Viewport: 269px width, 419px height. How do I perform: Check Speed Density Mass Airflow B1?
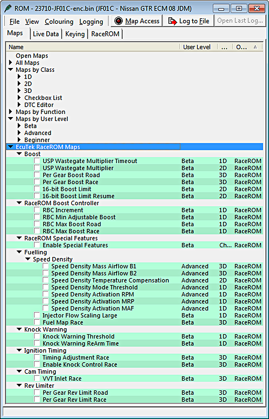point(46,266)
